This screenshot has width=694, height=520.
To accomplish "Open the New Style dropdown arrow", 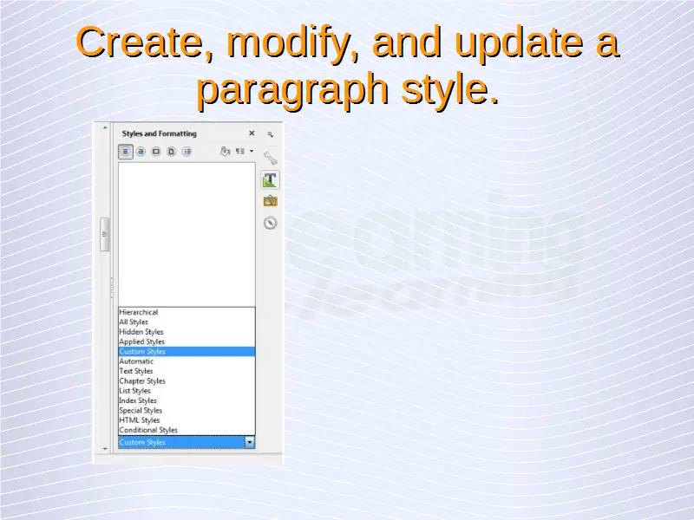I will pos(252,151).
